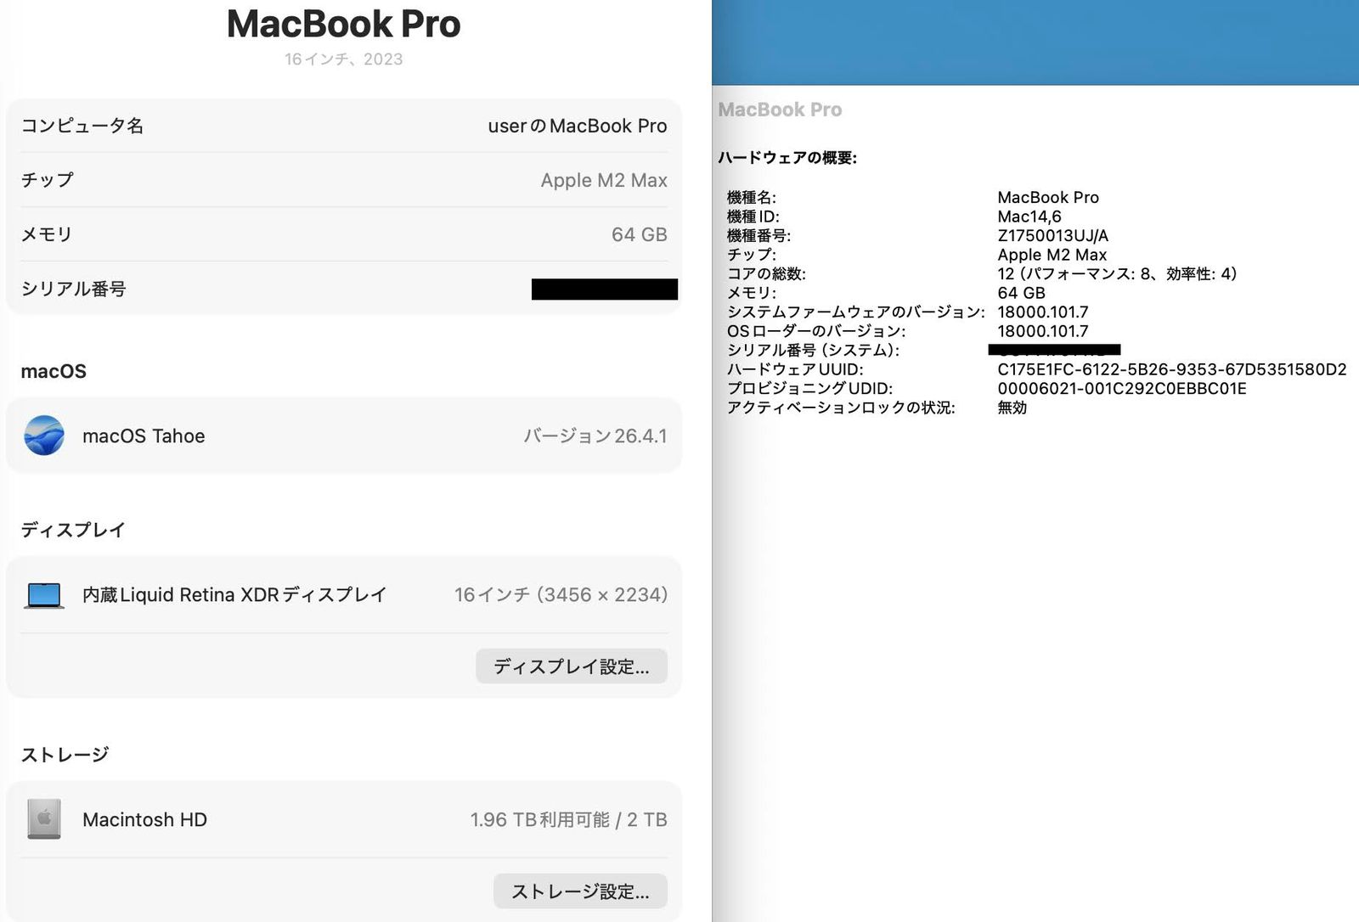The image size is (1359, 922).
Task: Click the ストレージ section heading
Action: click(x=65, y=755)
